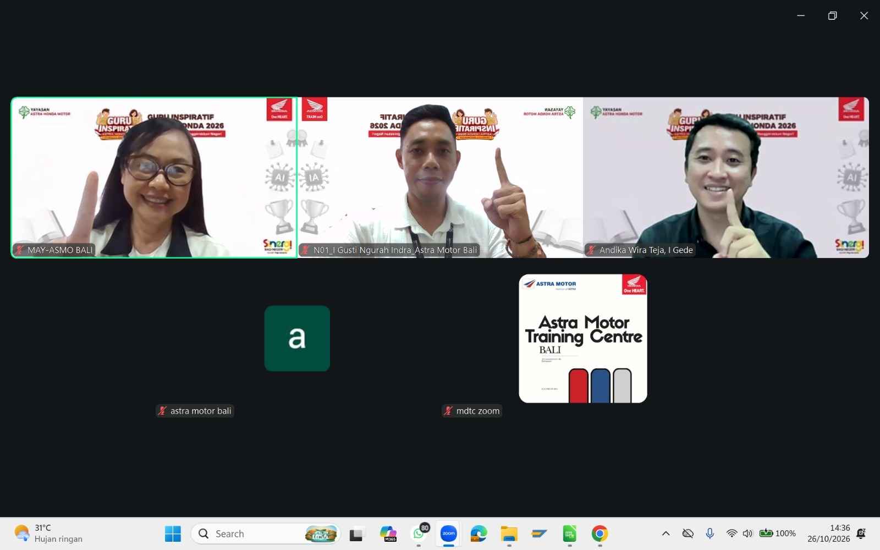Open the speaker volume control

click(x=747, y=533)
